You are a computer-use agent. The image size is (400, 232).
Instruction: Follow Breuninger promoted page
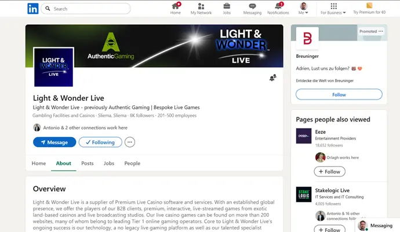[339, 94]
